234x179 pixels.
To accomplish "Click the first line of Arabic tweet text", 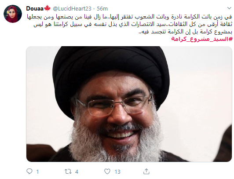I will tap(129, 17).
